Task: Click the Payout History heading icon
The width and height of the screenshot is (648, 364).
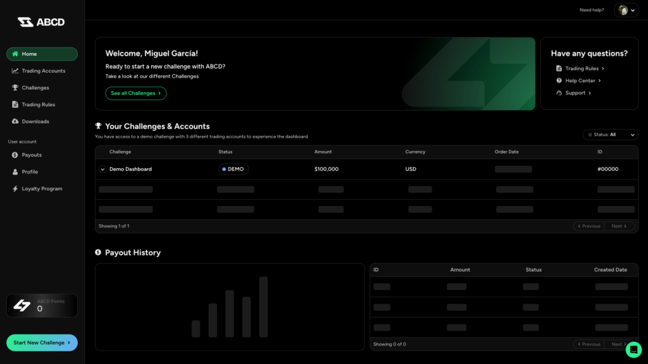Action: click(98, 253)
